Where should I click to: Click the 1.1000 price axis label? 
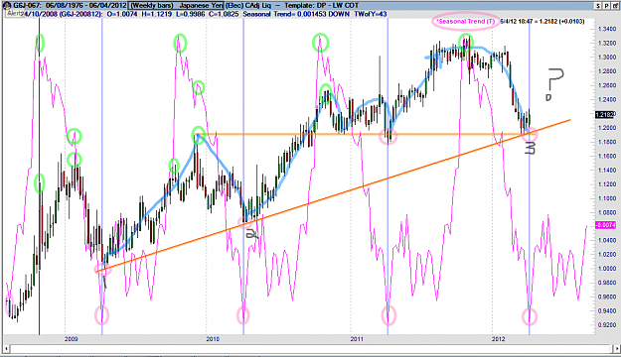click(x=607, y=198)
